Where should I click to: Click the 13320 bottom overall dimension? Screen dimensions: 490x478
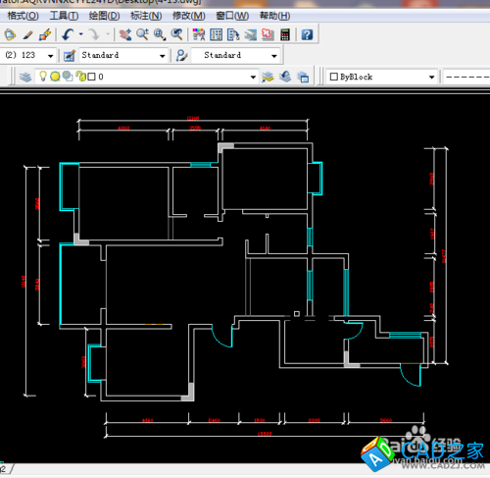coord(265,434)
